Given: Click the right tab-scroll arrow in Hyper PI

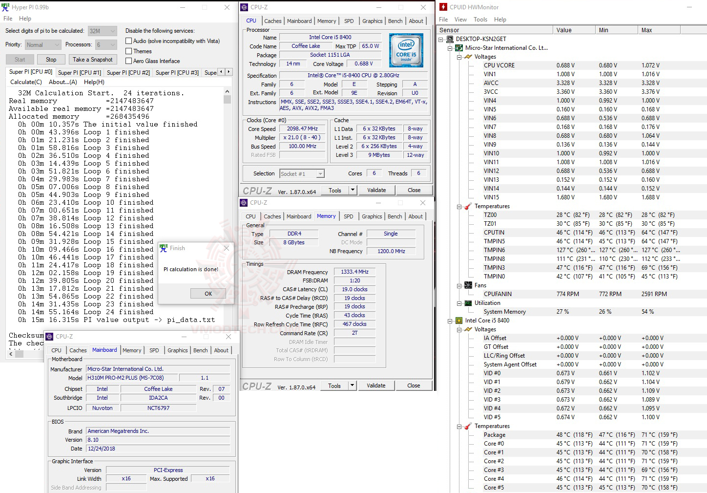Looking at the screenshot, I should click(229, 72).
